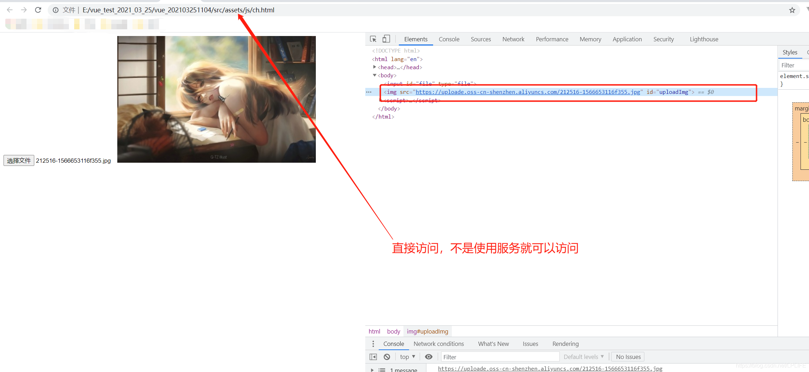Viewport: 809px width, 372px height.
Task: Show the console sidebar
Action: click(x=373, y=357)
